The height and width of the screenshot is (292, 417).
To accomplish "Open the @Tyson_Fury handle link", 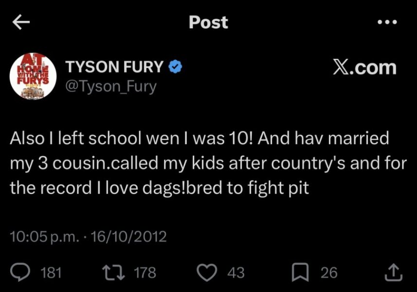I will coord(111,86).
